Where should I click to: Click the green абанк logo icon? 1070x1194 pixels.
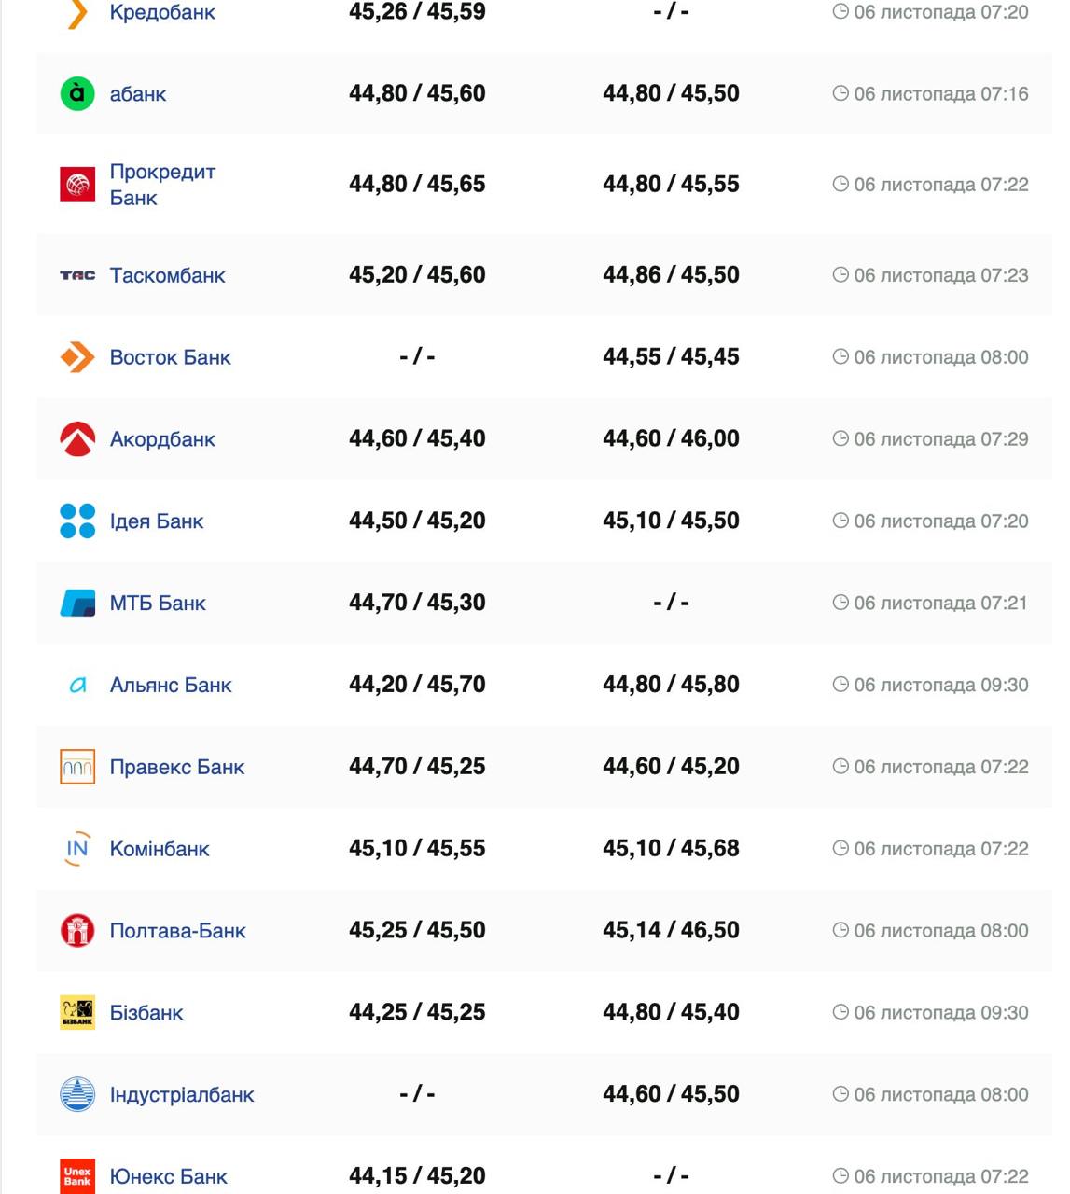click(77, 93)
